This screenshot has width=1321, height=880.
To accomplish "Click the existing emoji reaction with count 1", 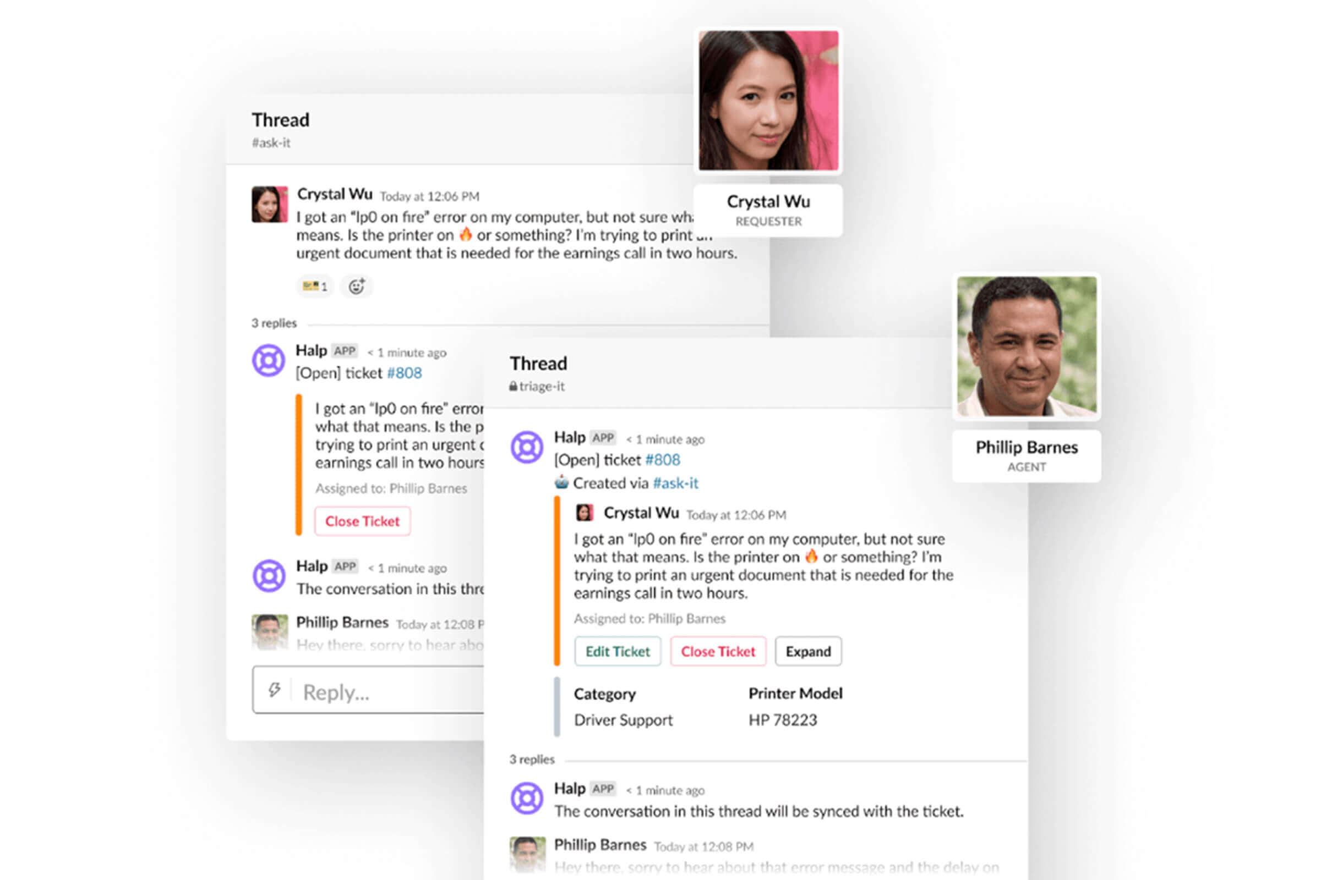I will [x=314, y=286].
